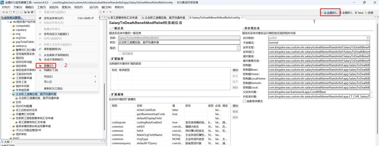Click the first toolbar icon (New)
This screenshot has height=146, width=379.
3,12
